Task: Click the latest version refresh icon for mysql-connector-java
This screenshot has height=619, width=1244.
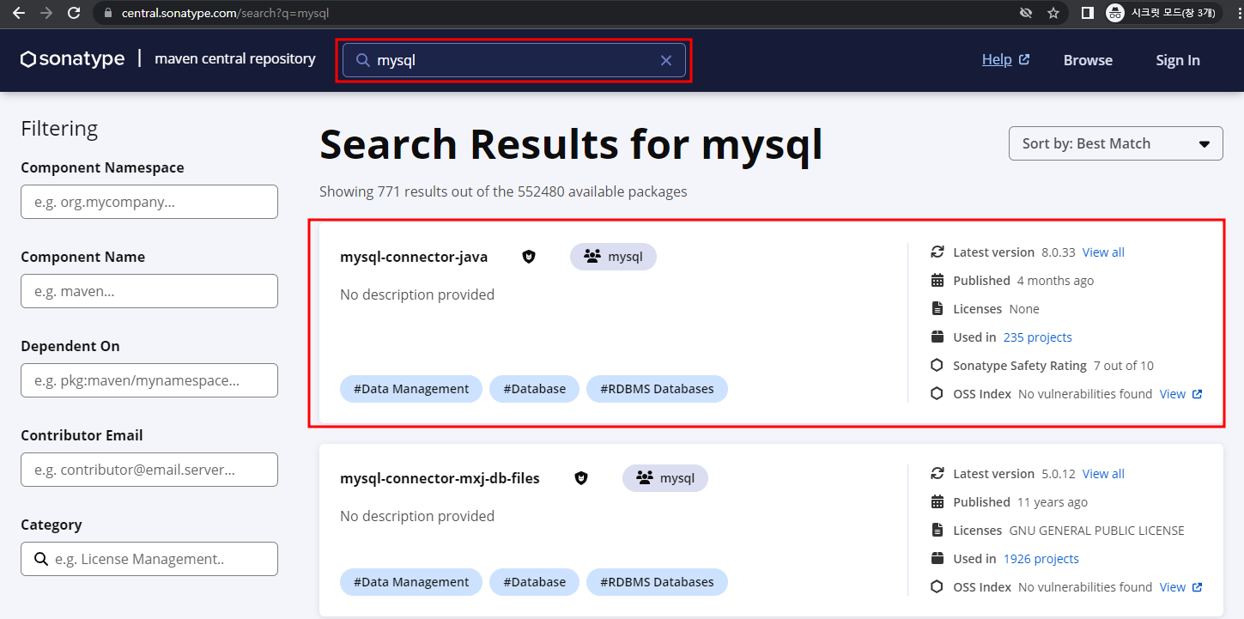Action: tap(938, 252)
